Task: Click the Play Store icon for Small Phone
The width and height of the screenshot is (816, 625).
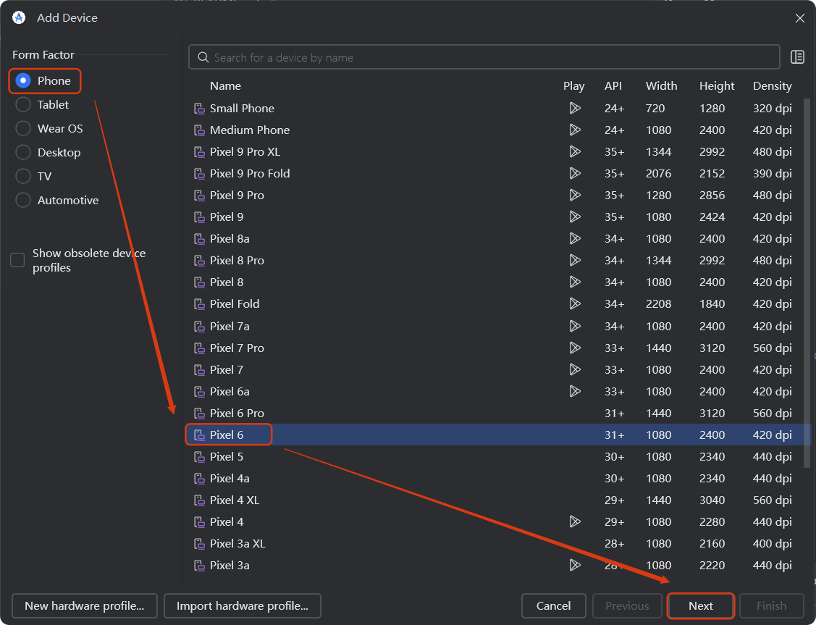Action: [575, 108]
